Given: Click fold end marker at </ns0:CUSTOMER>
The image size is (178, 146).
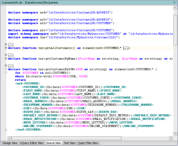Looking at the screenshot, I should point(6,130).
